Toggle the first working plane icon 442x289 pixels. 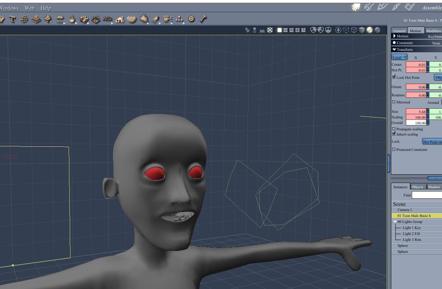[313, 30]
